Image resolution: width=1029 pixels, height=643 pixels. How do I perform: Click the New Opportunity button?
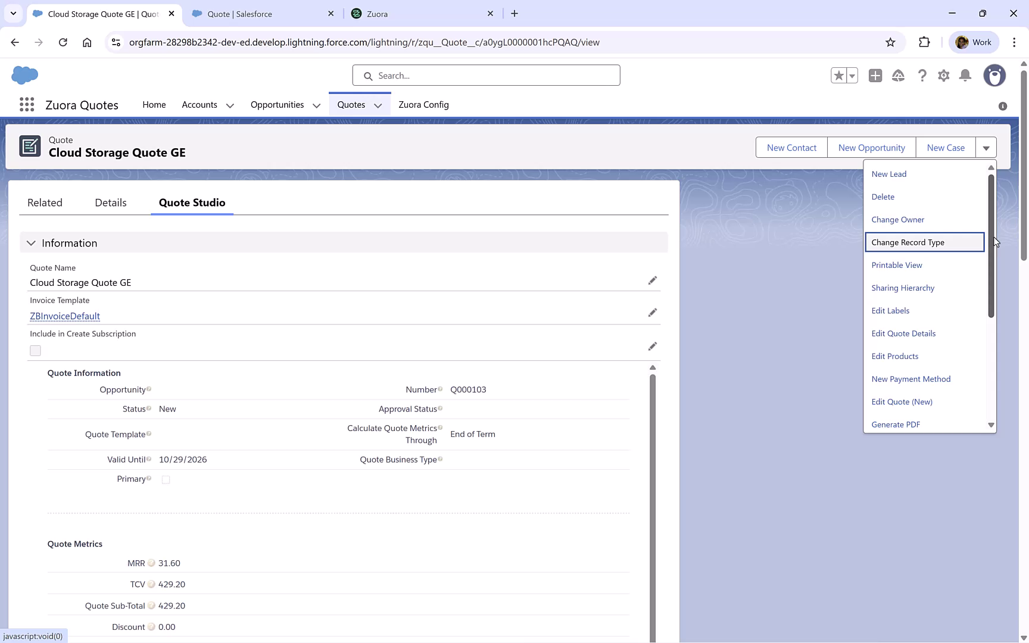tap(871, 147)
